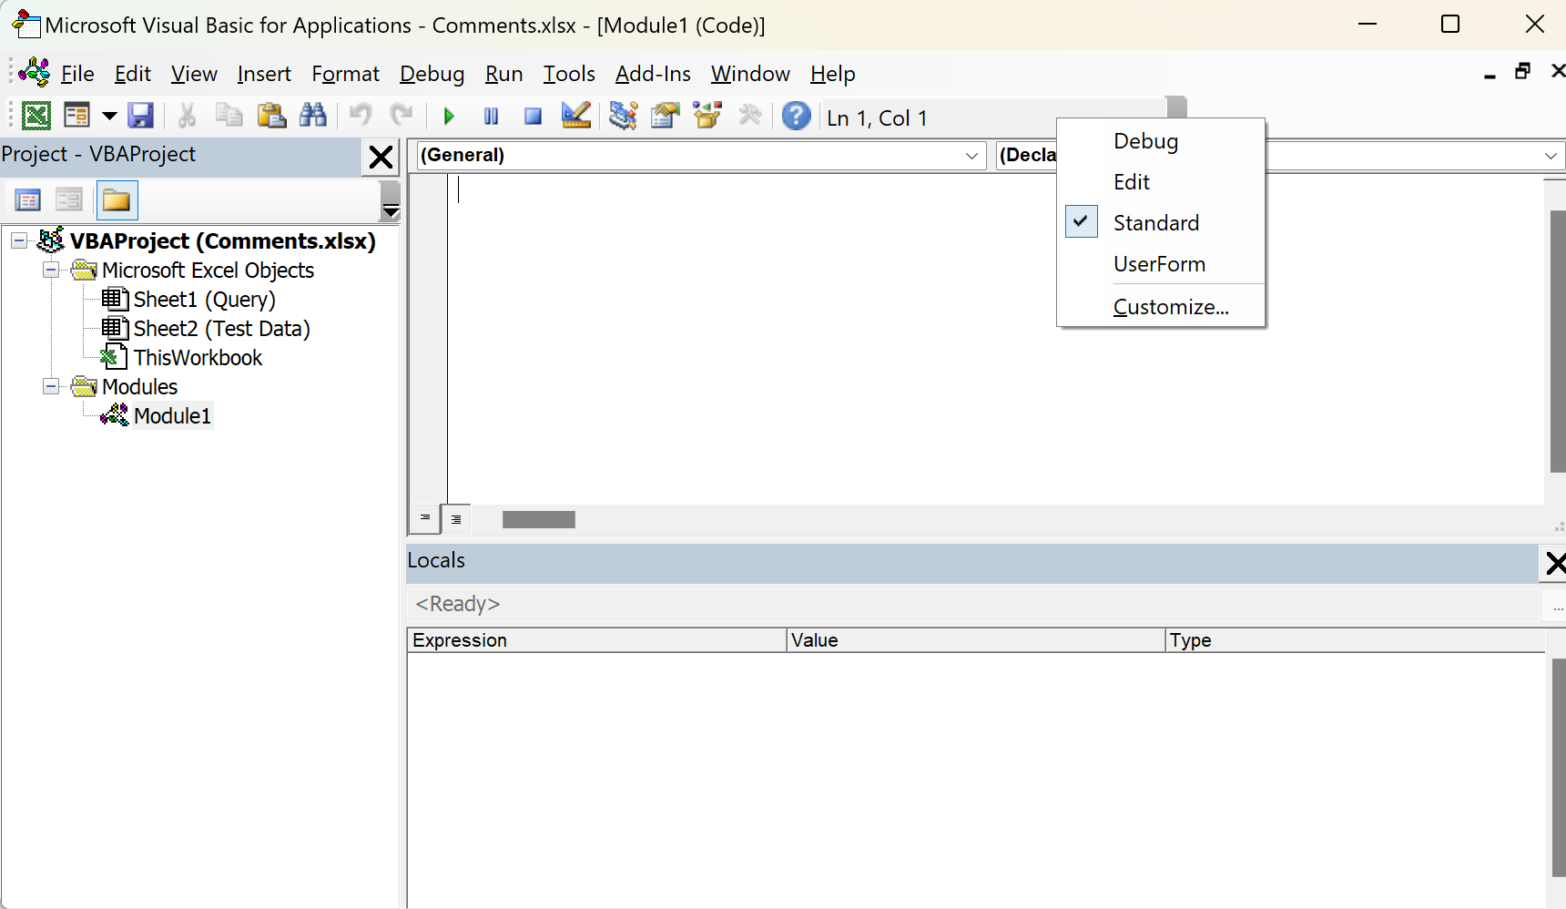The height and width of the screenshot is (909, 1566).
Task: Close the Project - VBAProject pane
Action: [x=381, y=157]
